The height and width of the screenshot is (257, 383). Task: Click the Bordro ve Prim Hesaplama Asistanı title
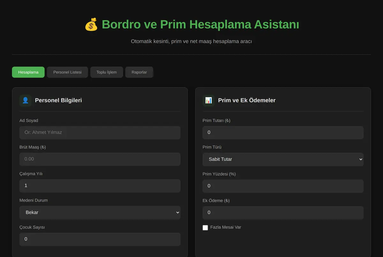200,25
